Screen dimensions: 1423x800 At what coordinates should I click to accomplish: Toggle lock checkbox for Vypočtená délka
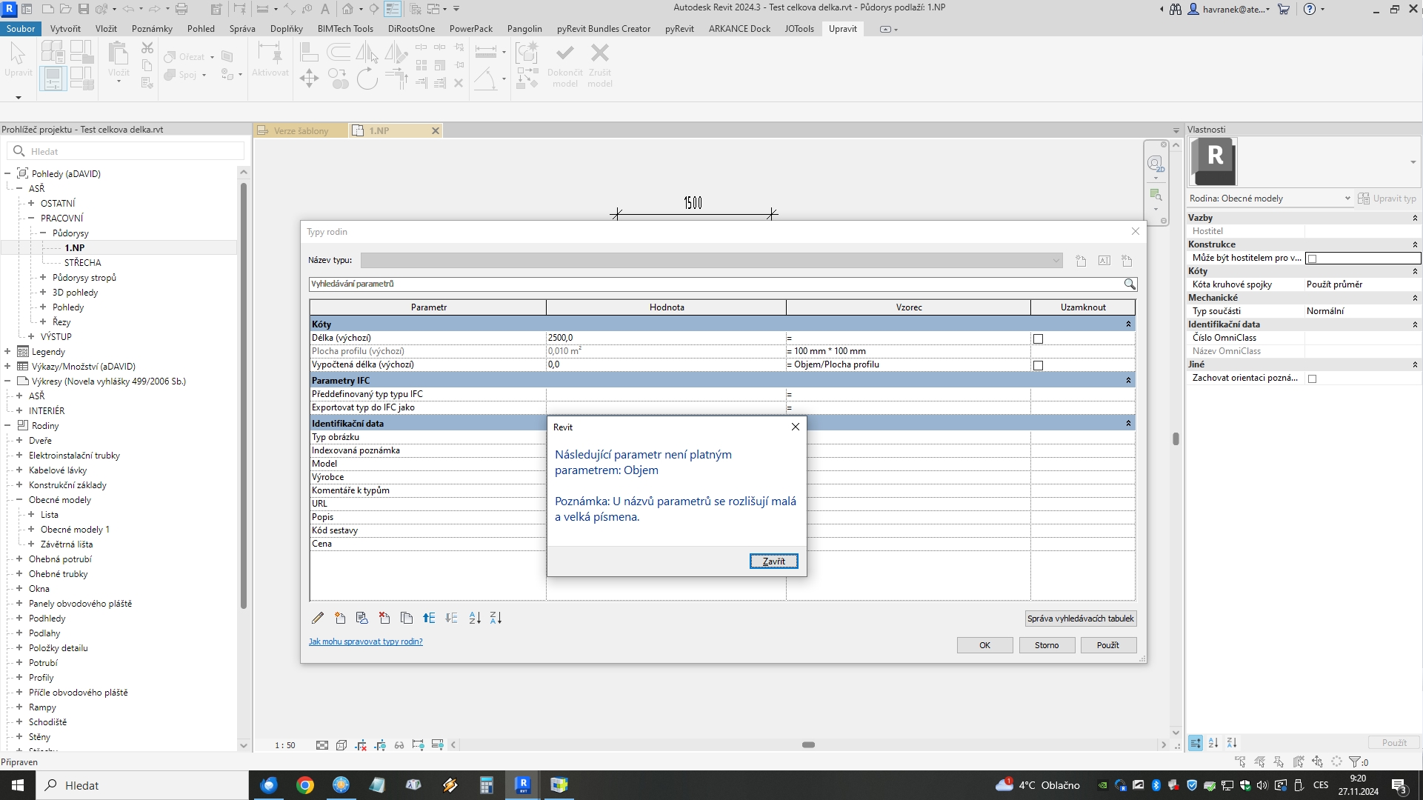tap(1038, 365)
